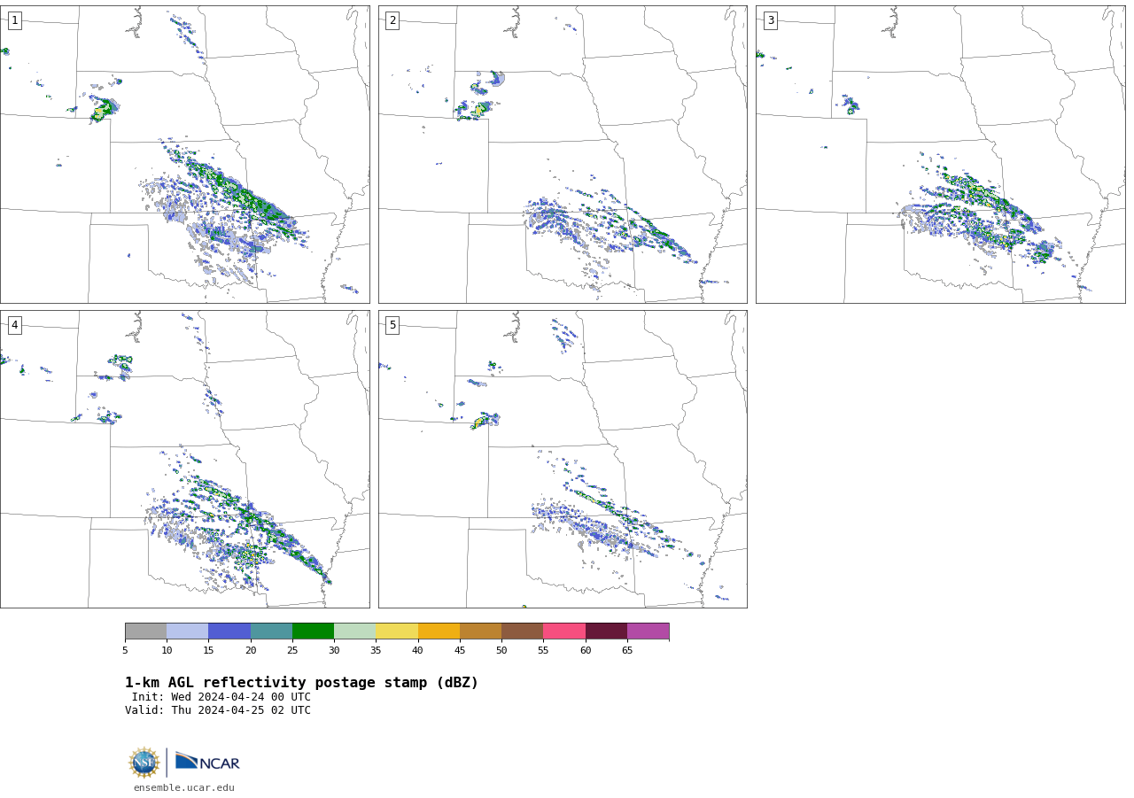Click the colorbar tick label 50

[x=501, y=651]
